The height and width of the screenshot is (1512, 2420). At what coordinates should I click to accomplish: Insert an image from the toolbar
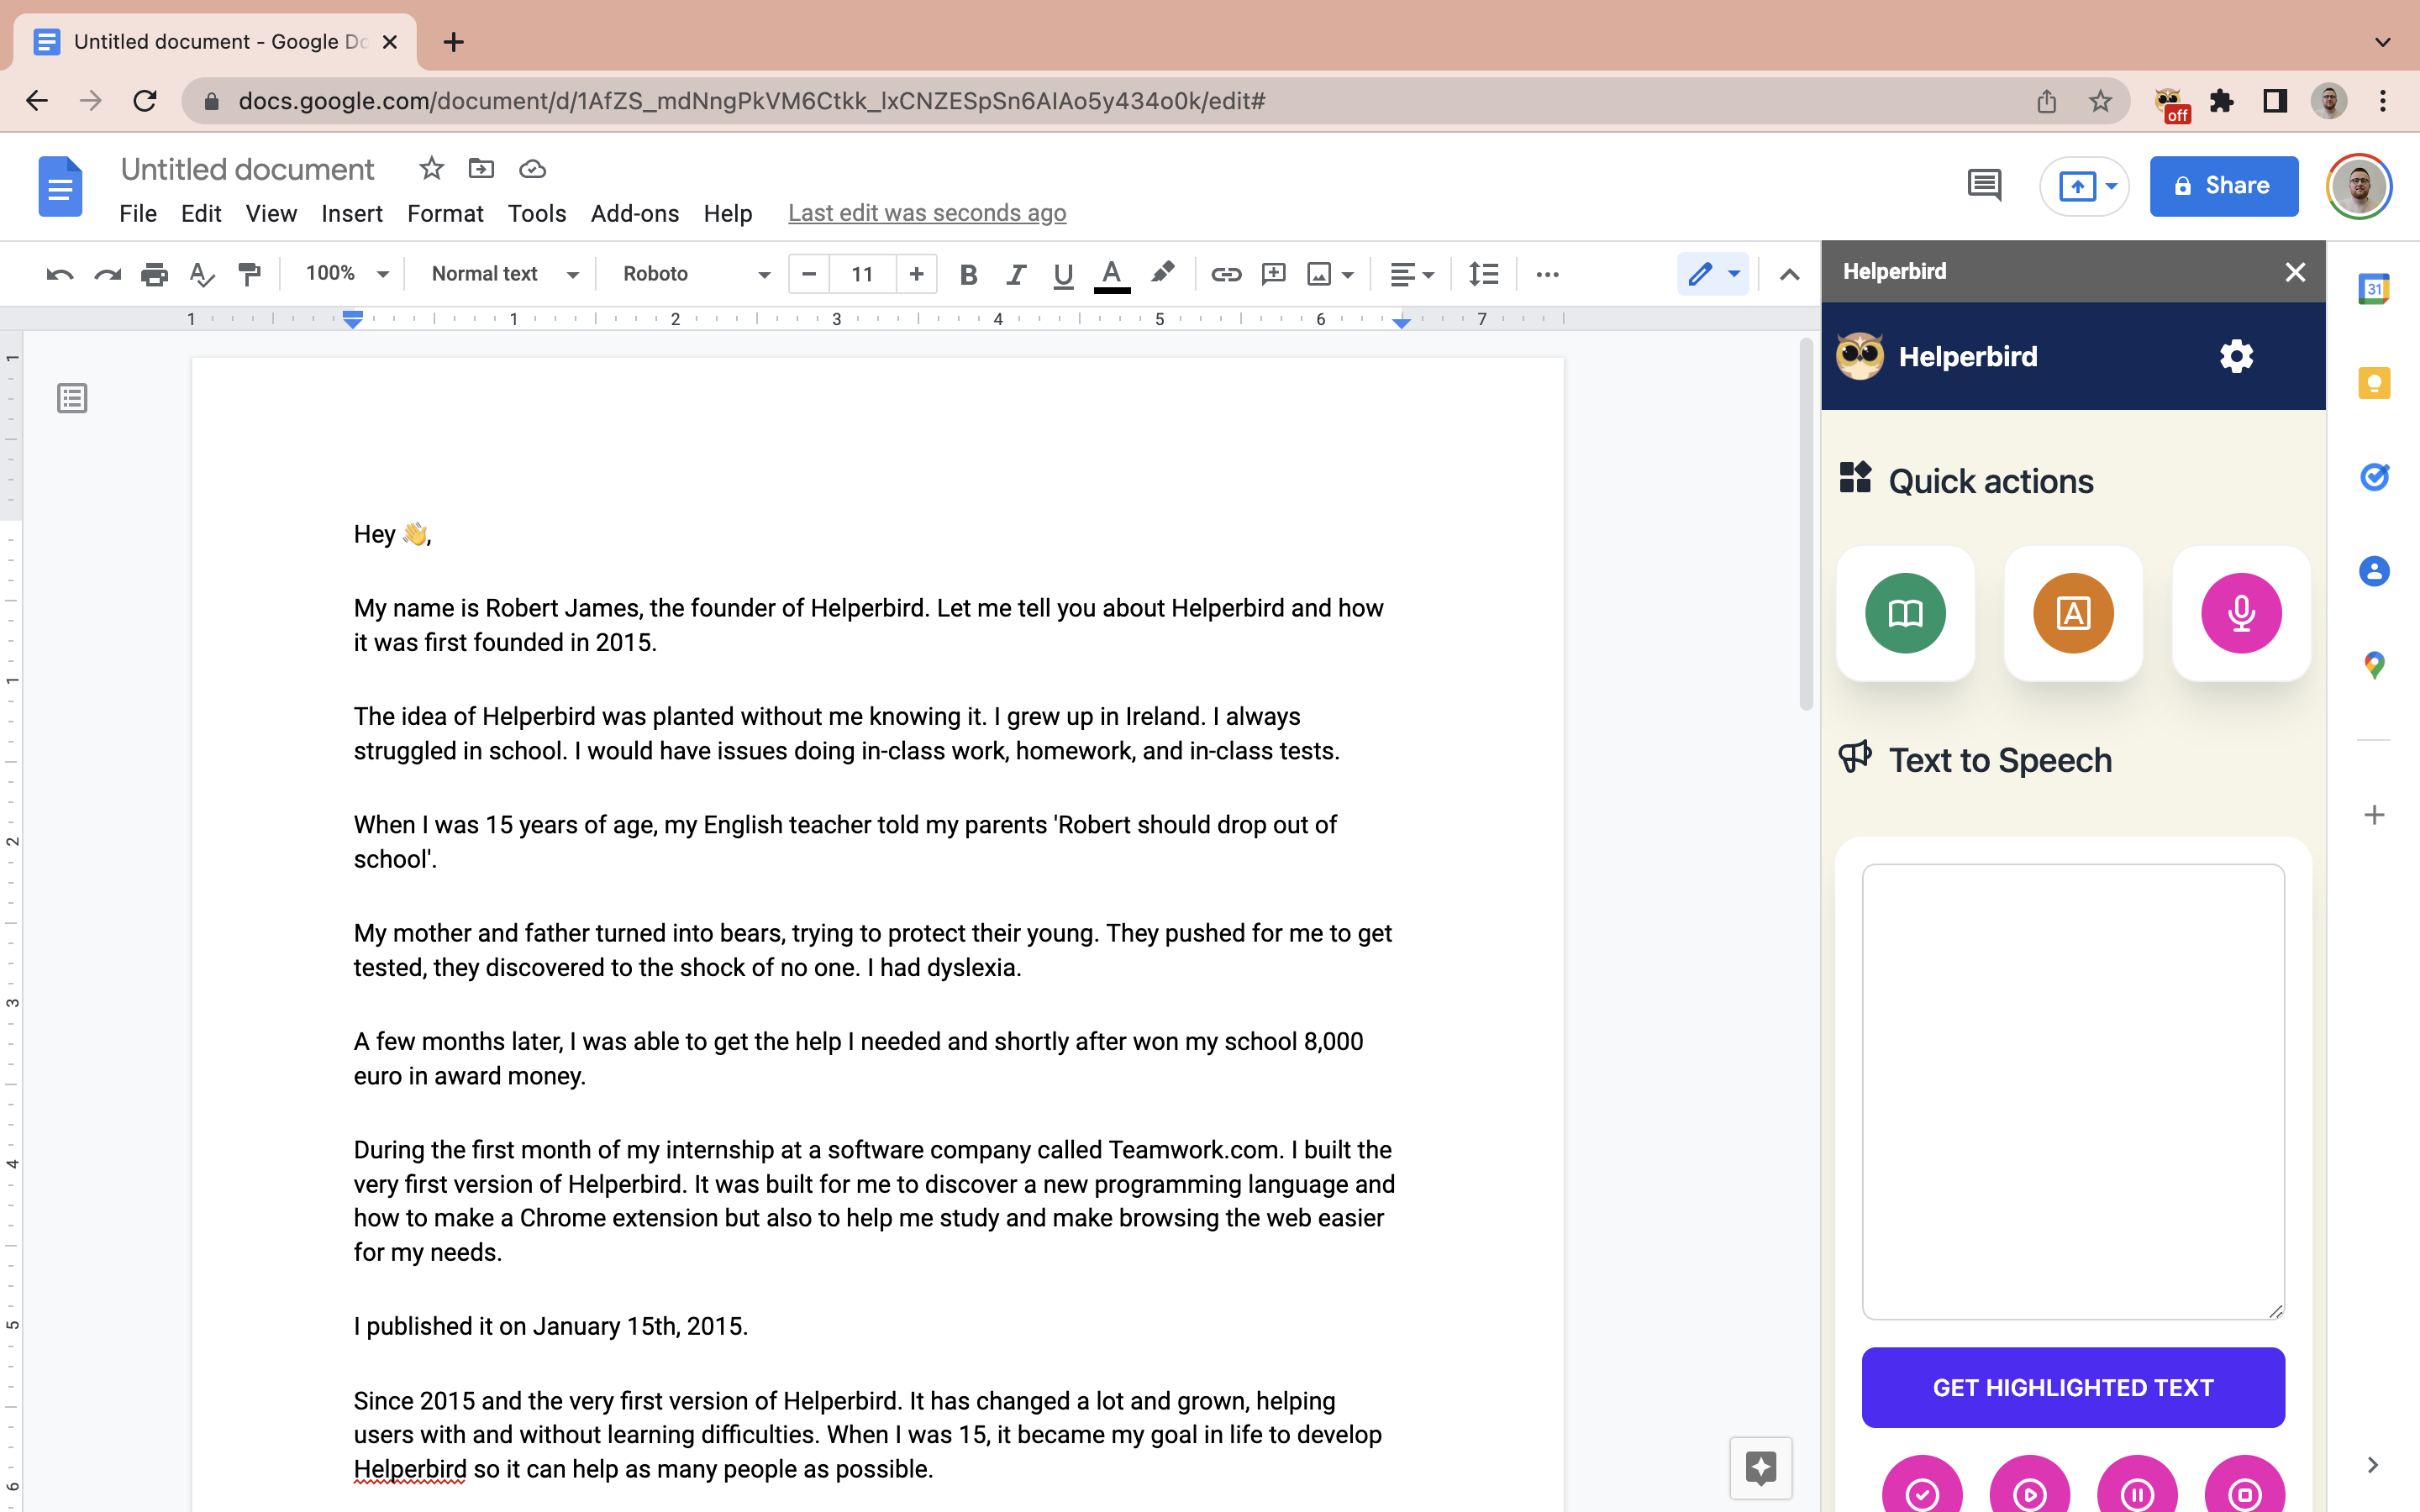pyautogui.click(x=1319, y=274)
